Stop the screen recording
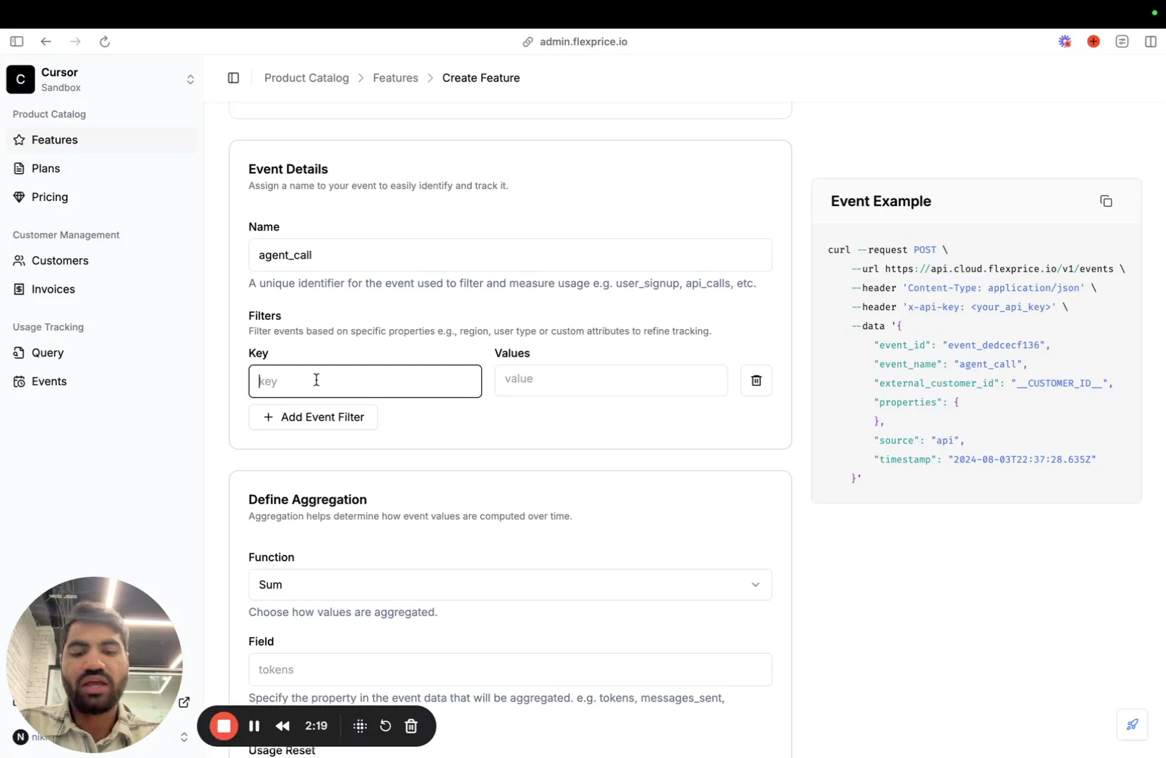This screenshot has width=1166, height=758. [224, 726]
